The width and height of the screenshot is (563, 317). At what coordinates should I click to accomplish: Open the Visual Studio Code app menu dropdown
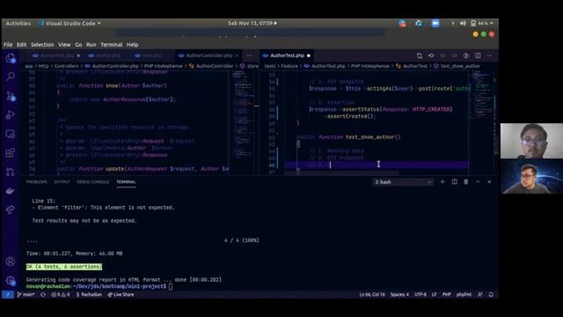70,24
